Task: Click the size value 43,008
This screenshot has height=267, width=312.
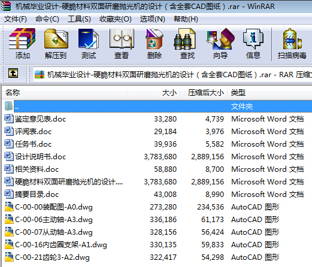Action: point(165,195)
